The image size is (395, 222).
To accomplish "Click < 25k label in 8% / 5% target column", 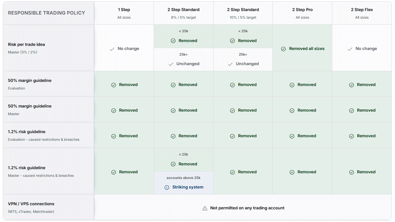I will pyautogui.click(x=183, y=31).
